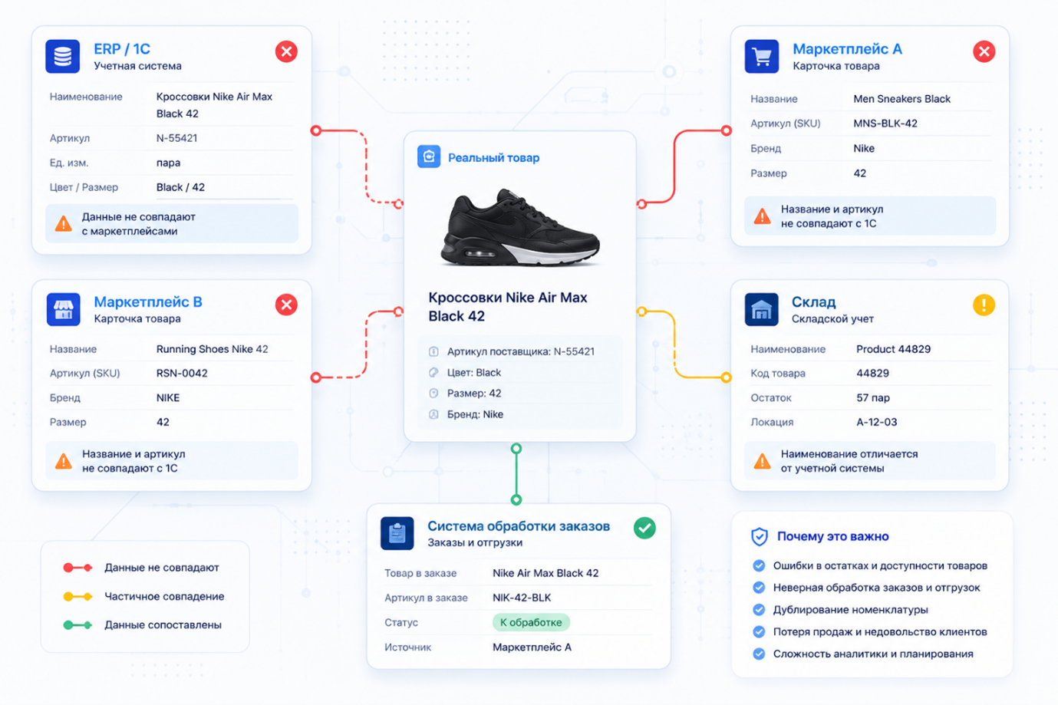Click Running Shoes Nike 42 name

pyautogui.click(x=213, y=349)
